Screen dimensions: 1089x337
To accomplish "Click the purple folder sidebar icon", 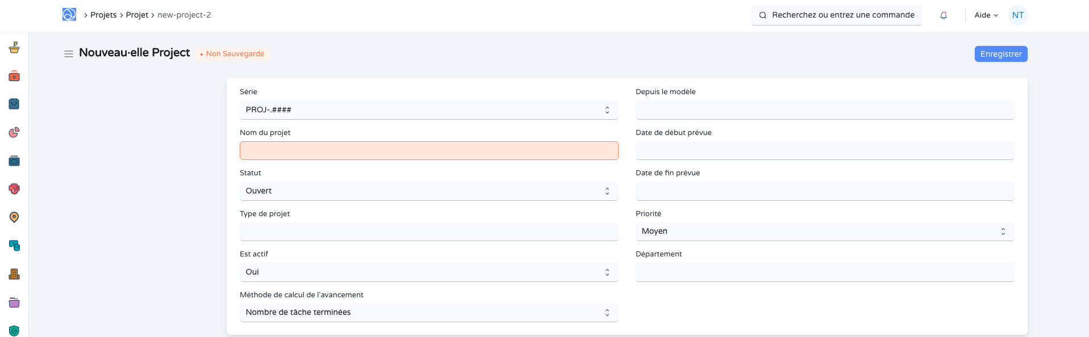I will 14,302.
